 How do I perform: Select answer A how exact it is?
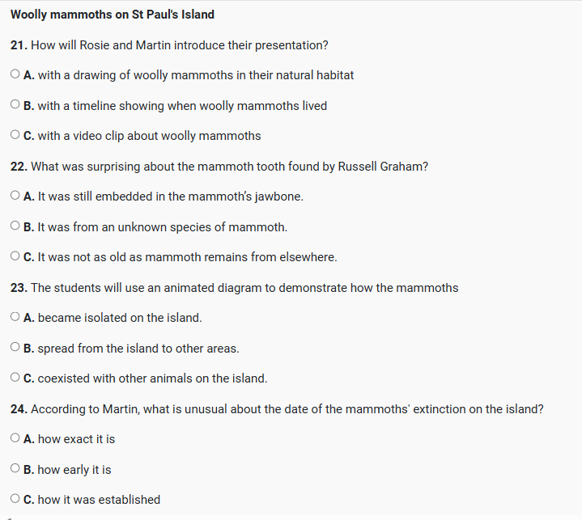click(x=16, y=439)
